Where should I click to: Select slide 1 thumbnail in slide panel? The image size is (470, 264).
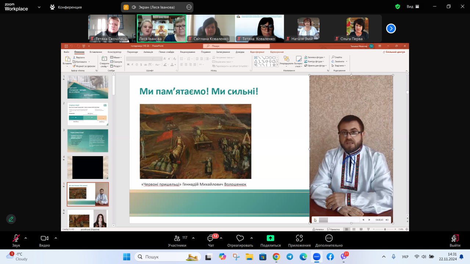coord(88,87)
